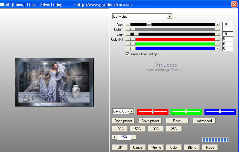Click the blue progress bar indicator
This screenshot has height=152, width=239.
[216, 140]
